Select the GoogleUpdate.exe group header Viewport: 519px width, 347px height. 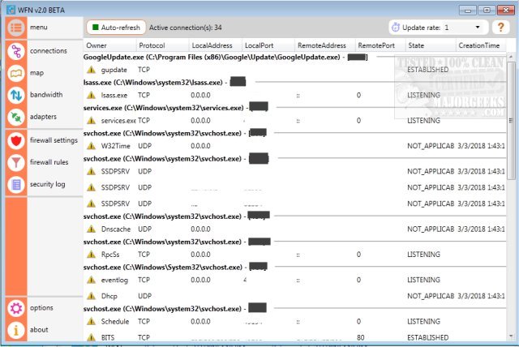[x=225, y=57]
